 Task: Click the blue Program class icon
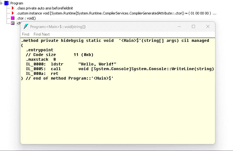pyautogui.click(x=7, y=3)
